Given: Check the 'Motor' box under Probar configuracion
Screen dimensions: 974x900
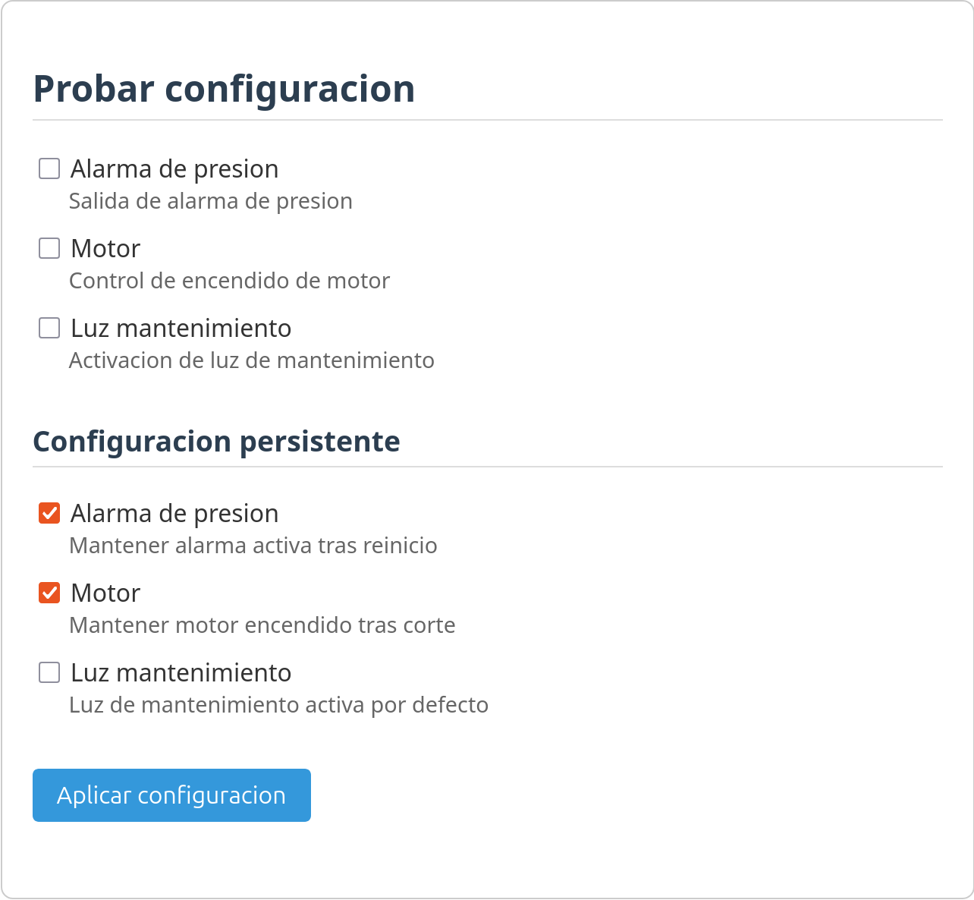Looking at the screenshot, I should (49, 248).
